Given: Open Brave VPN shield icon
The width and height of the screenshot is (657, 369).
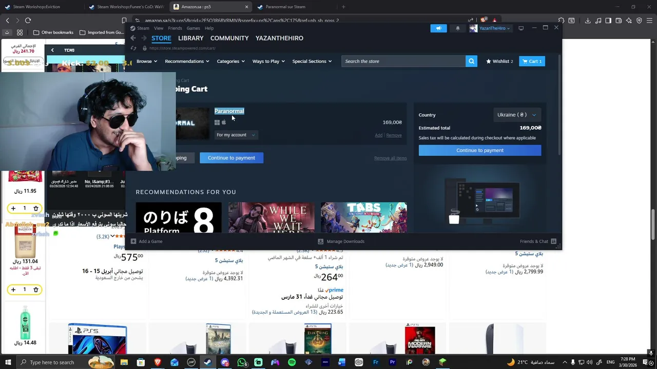Looking at the screenshot, I should [x=639, y=20].
